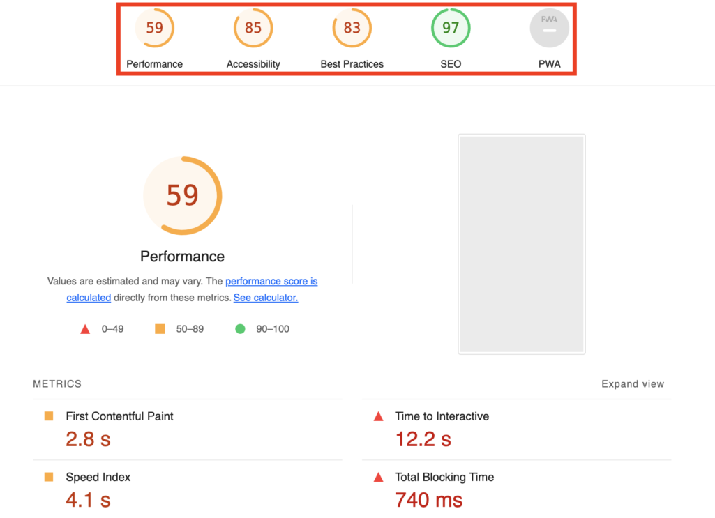Click the Accessibility score gauge showing 85
Viewport: 715px width, 518px height.
tap(253, 28)
